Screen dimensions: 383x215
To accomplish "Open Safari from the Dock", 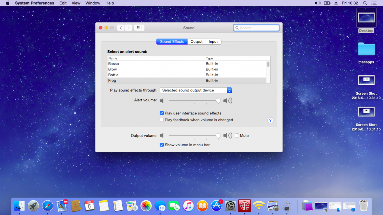I will point(48,206).
